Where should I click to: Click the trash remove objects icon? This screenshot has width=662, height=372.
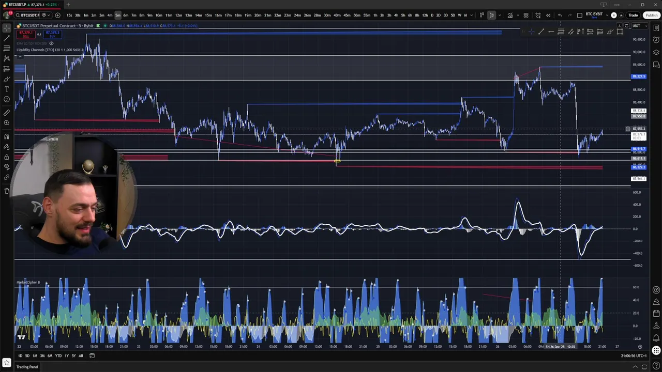(7, 191)
